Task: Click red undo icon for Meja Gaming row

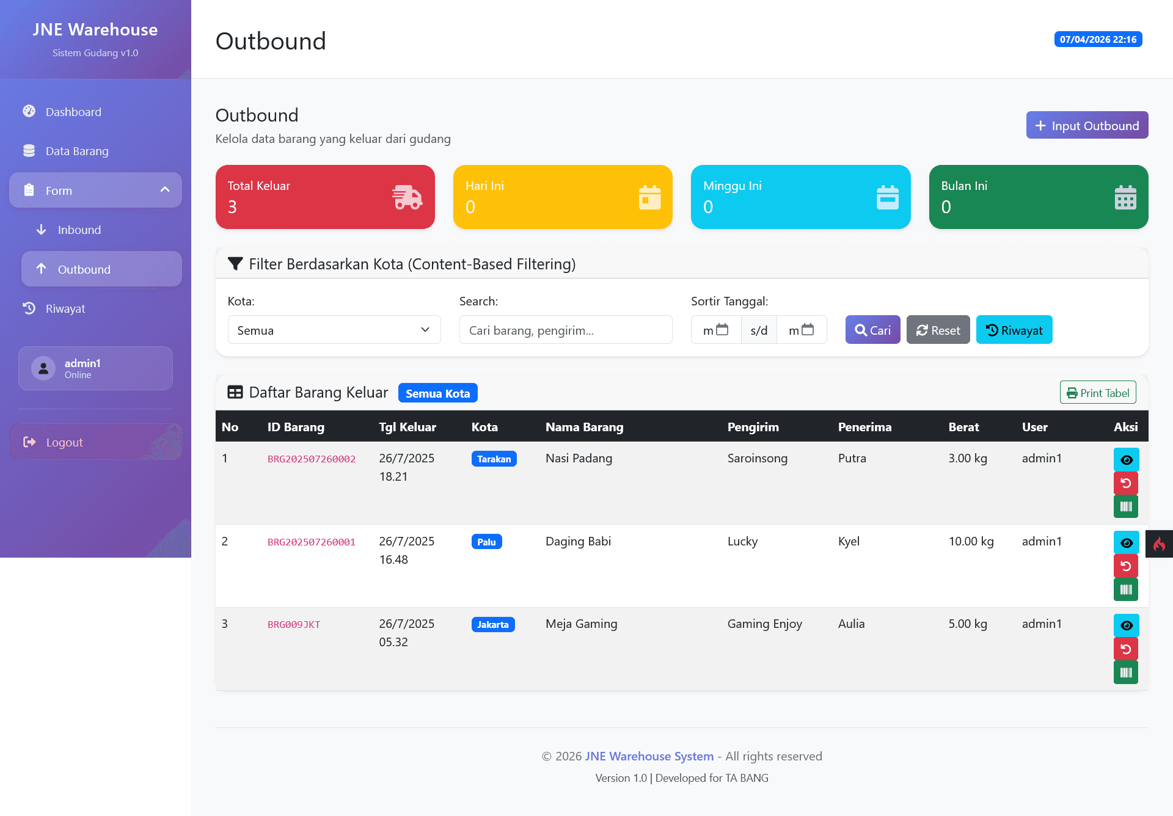Action: click(x=1126, y=649)
